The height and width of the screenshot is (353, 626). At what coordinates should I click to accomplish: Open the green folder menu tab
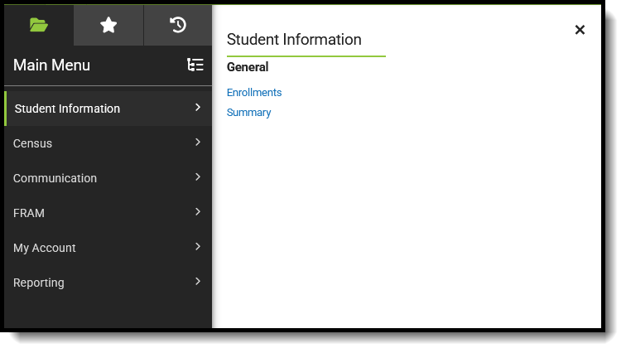pos(39,25)
